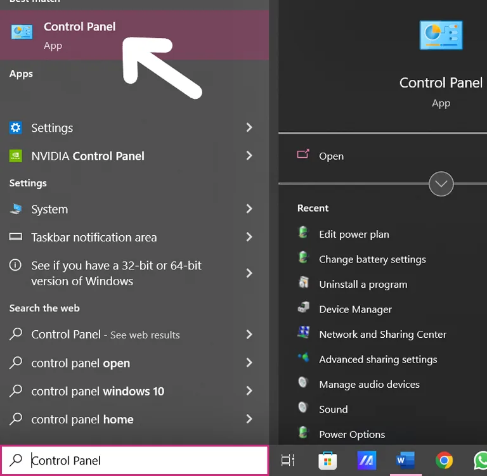Launch Google Chrome from the taskbar
This screenshot has height=476, width=487.
[x=444, y=460]
